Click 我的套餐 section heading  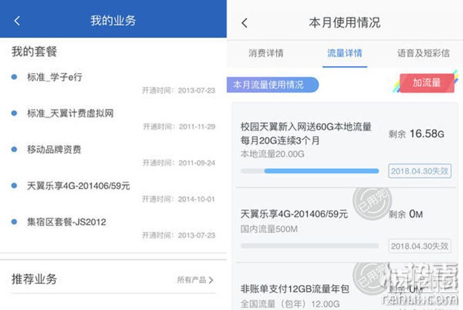click(x=34, y=52)
